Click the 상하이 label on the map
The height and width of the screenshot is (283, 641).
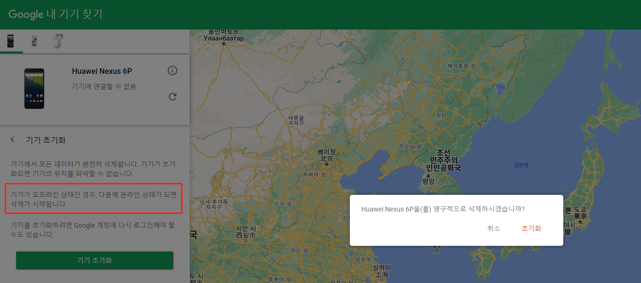(x=381, y=267)
